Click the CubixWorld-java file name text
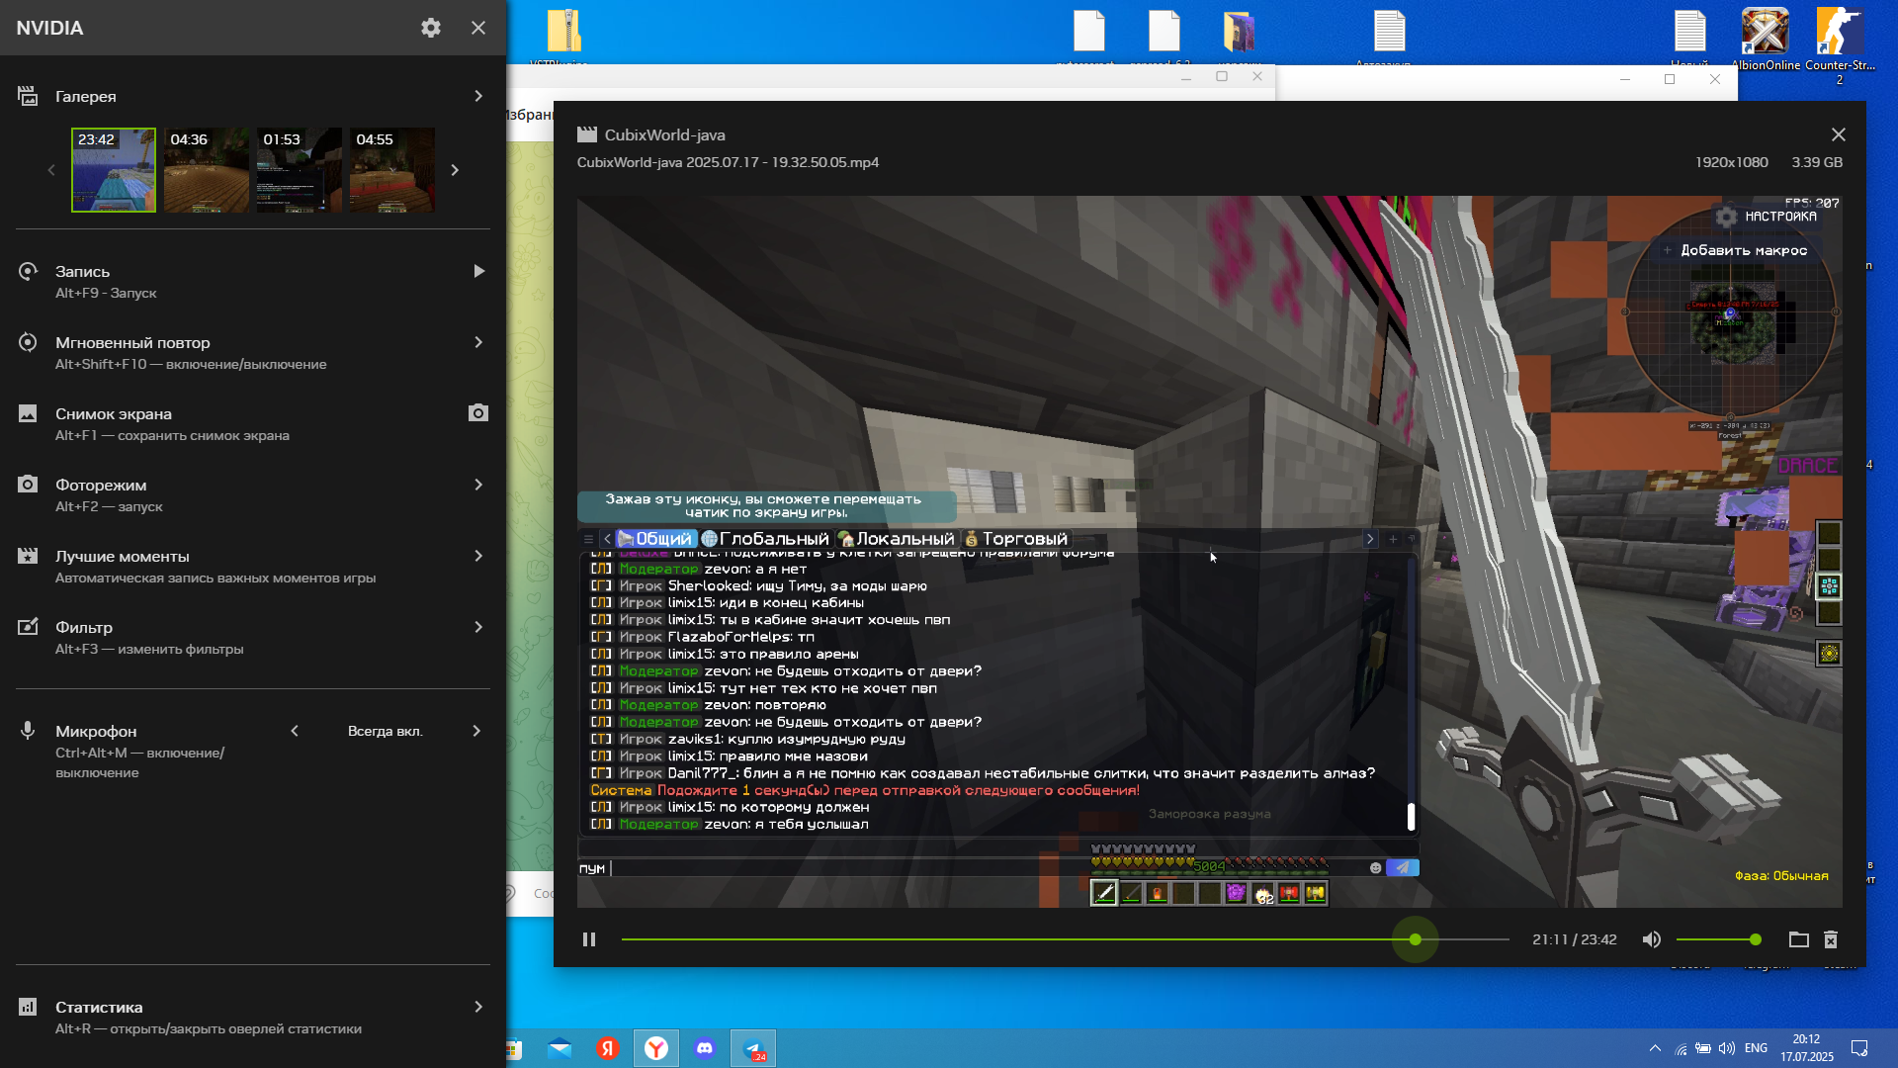Image resolution: width=1898 pixels, height=1068 pixels. click(728, 162)
